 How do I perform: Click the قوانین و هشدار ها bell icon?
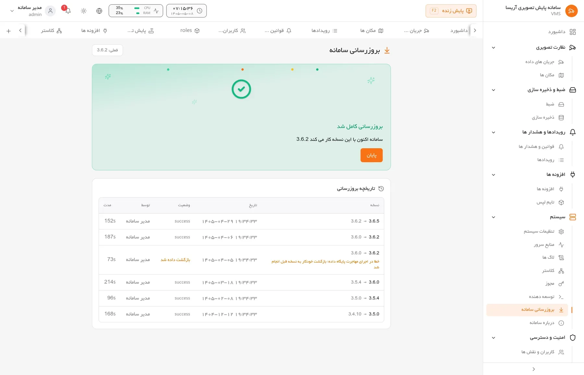(561, 147)
